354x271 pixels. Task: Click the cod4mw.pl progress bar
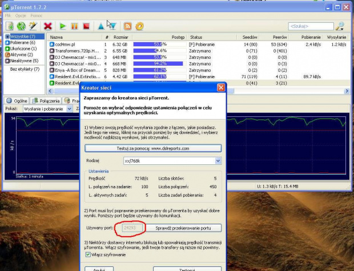click(x=160, y=44)
